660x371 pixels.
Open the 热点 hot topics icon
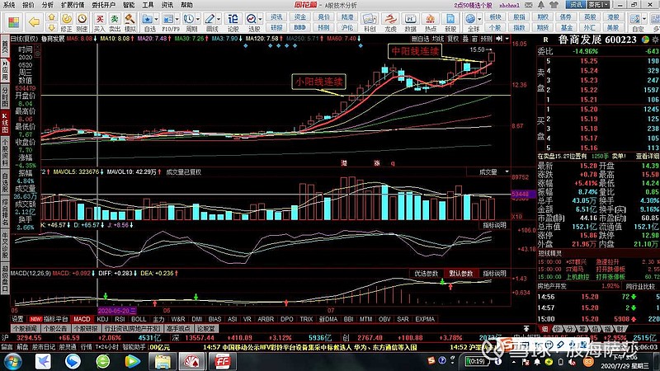pos(431,22)
